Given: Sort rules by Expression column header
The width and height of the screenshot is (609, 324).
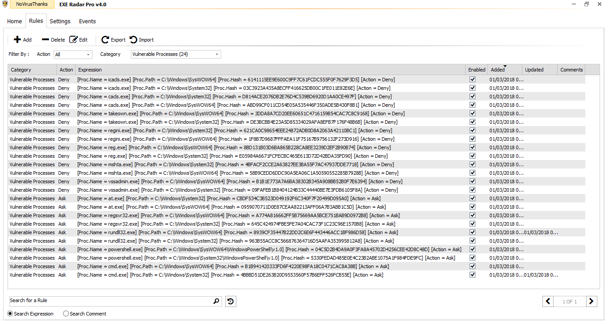Looking at the screenshot, I should pos(270,70).
